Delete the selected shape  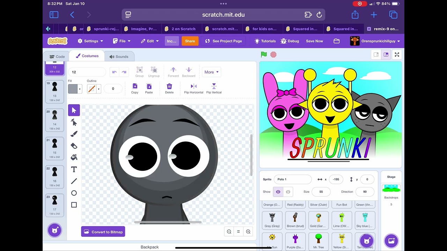(x=169, y=89)
